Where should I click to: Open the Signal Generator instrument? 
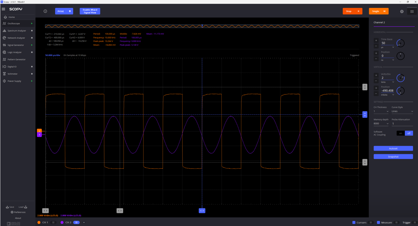(x=16, y=45)
